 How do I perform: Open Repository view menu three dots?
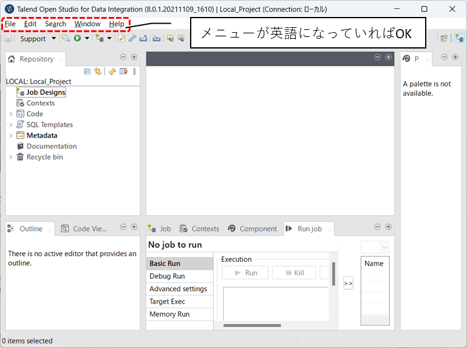(134, 72)
